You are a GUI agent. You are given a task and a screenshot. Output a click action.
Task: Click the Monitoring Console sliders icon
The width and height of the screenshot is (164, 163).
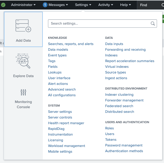click(23, 92)
